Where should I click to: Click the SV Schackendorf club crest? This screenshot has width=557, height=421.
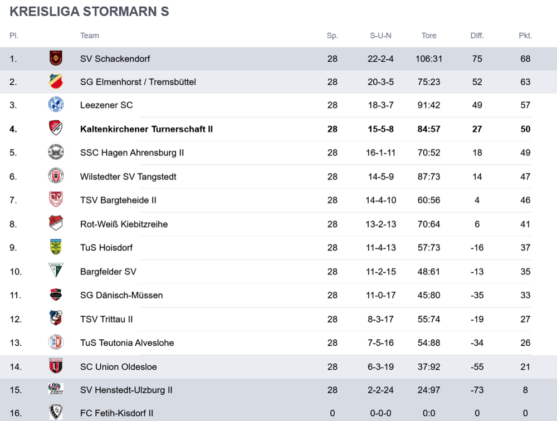[x=56, y=58]
